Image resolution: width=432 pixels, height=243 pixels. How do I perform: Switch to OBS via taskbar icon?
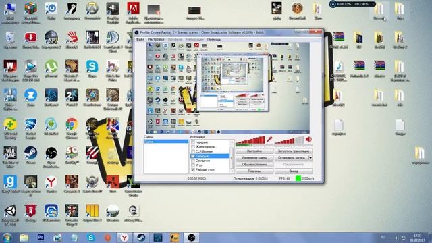coord(191,237)
